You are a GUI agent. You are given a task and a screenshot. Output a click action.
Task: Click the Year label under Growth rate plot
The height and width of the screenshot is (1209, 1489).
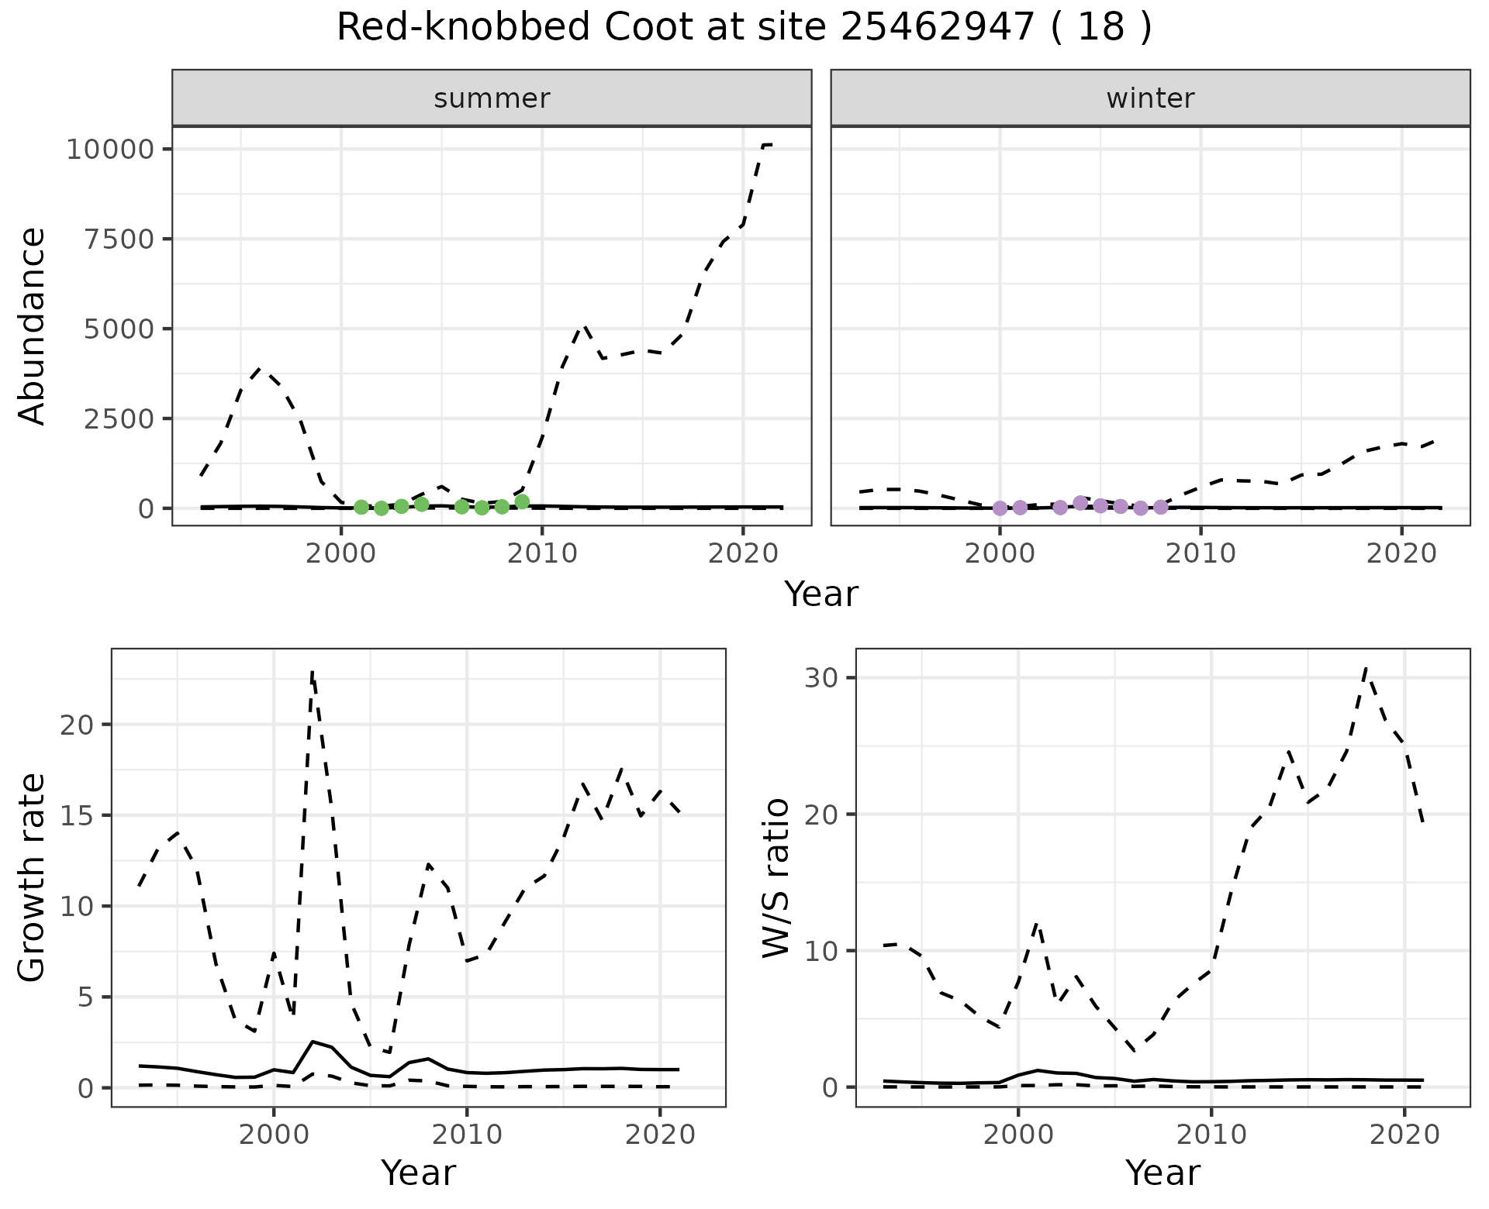tap(418, 1173)
